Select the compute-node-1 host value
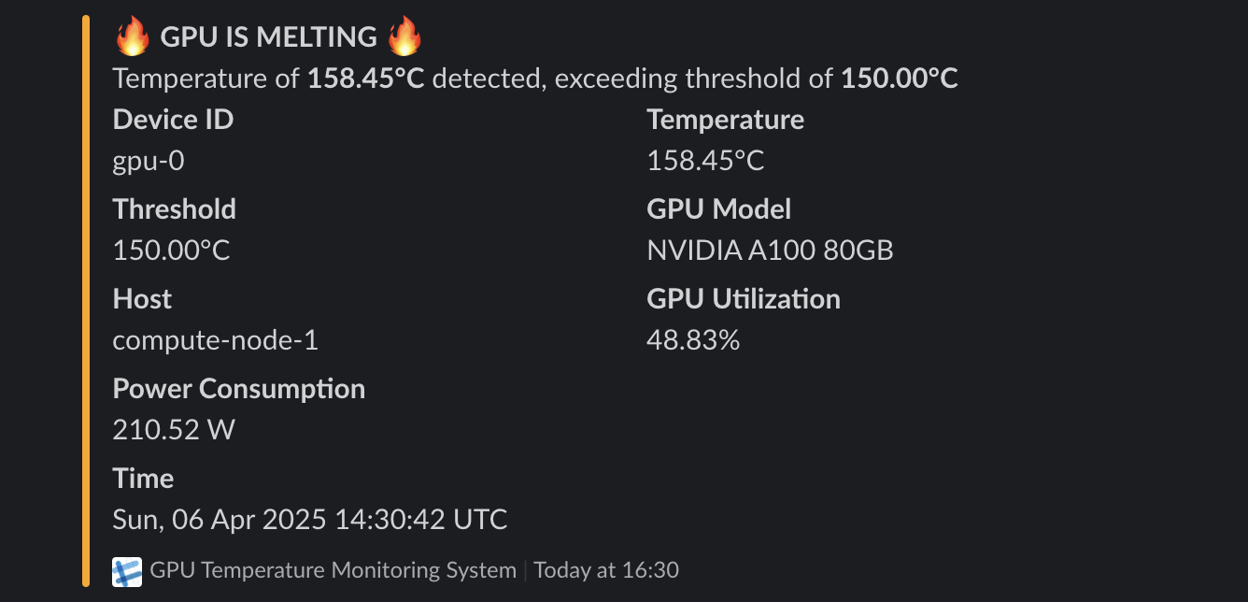The height and width of the screenshot is (602, 1248). pyautogui.click(x=216, y=340)
